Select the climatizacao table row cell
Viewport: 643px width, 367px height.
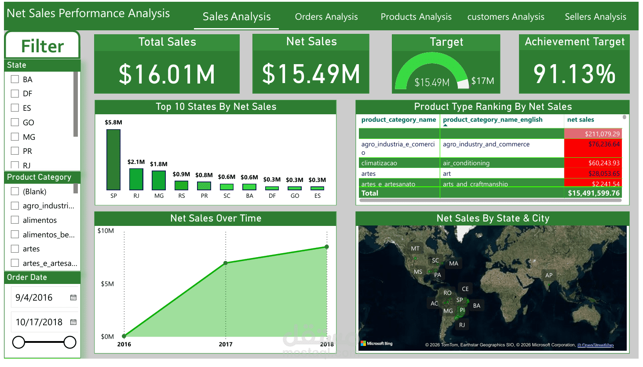pos(399,163)
